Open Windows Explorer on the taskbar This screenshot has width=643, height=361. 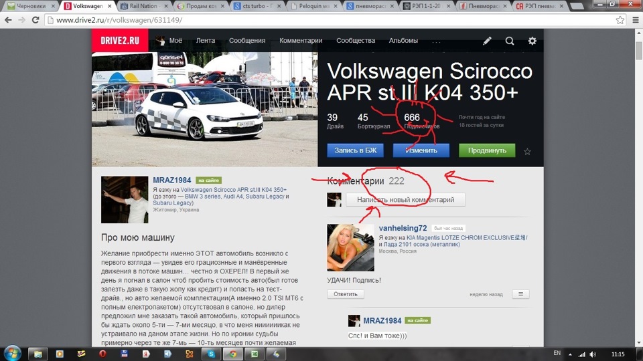click(x=38, y=354)
